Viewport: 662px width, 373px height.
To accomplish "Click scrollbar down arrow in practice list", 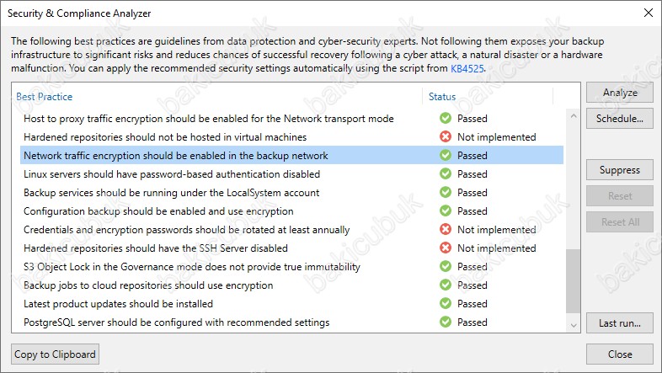I will click(574, 325).
